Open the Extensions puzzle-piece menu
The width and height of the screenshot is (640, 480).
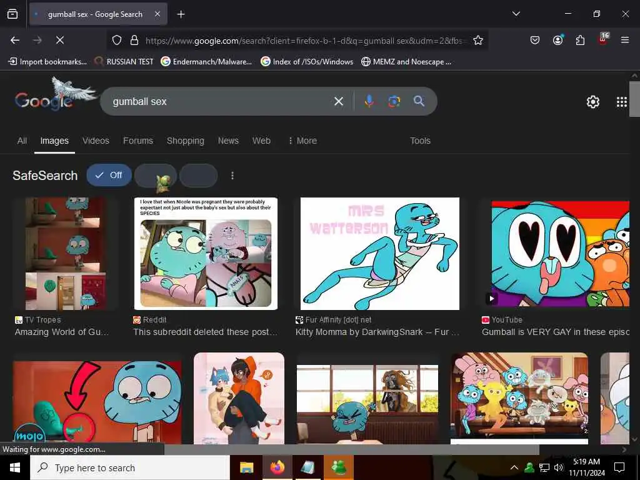click(x=580, y=40)
